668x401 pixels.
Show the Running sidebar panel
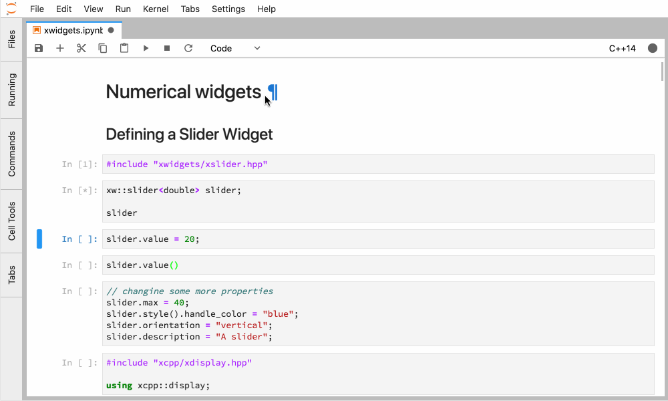click(11, 90)
